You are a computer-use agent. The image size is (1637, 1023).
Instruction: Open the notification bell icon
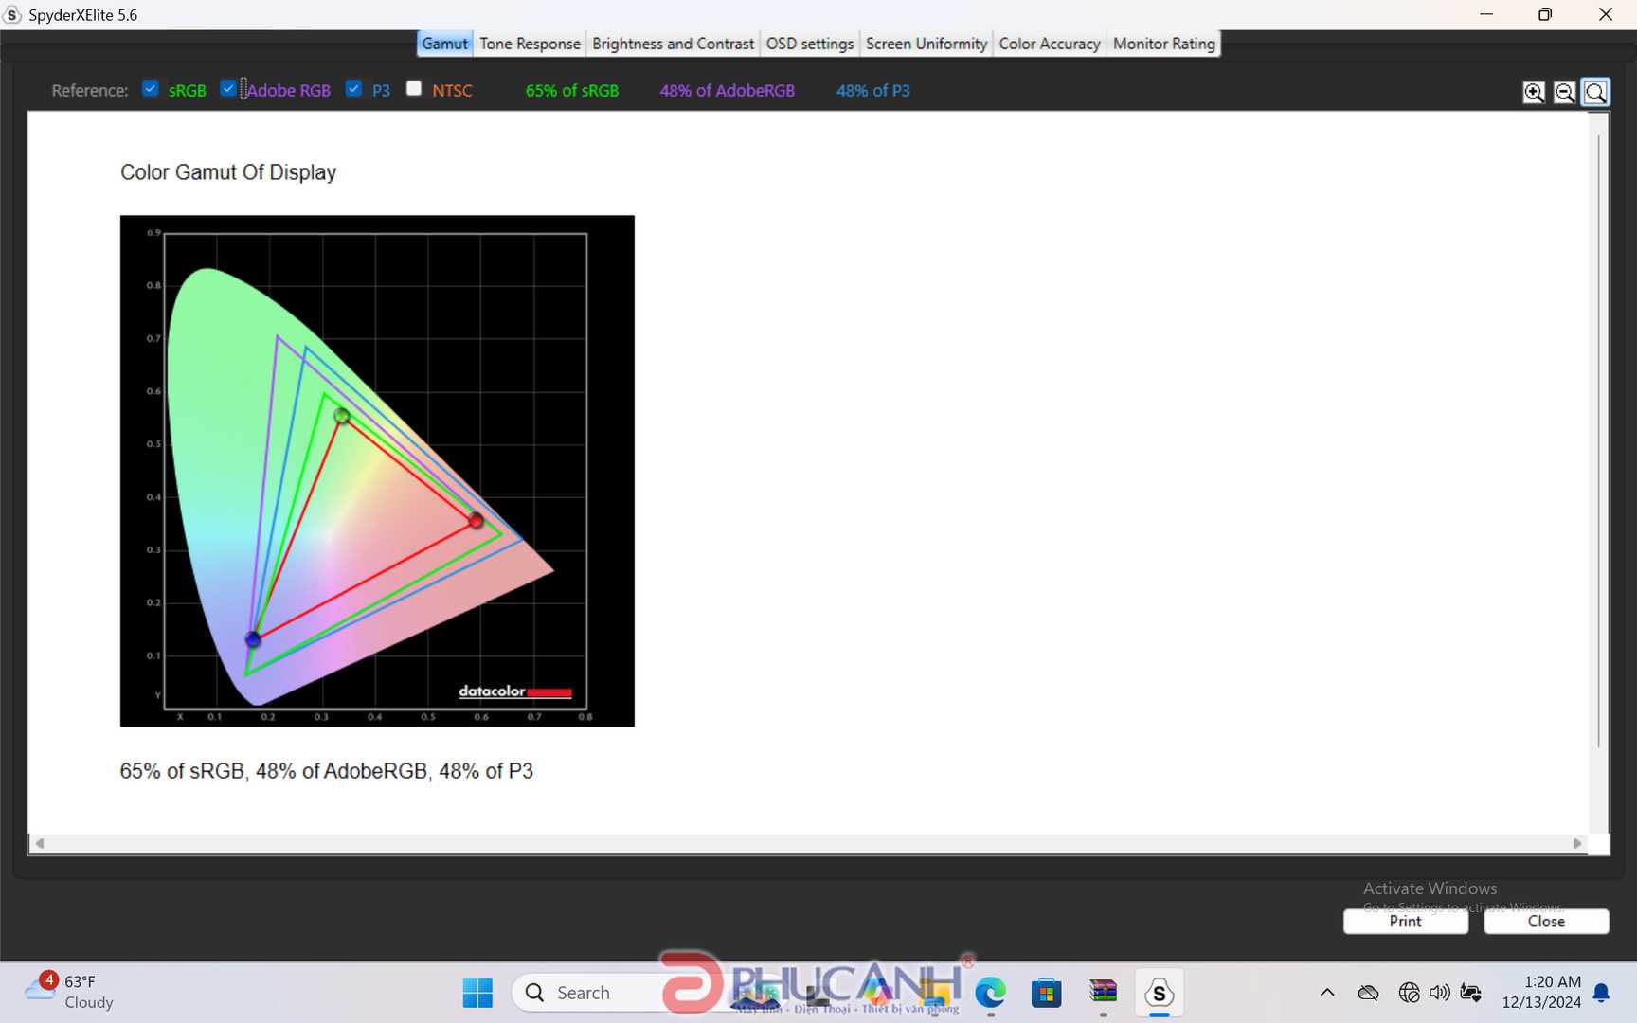pos(1601,993)
